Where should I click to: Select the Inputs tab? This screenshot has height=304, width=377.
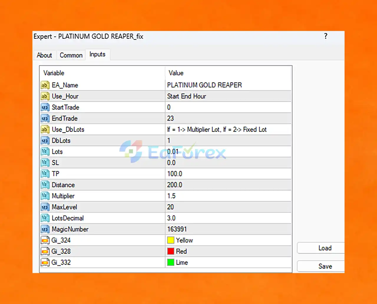click(97, 54)
